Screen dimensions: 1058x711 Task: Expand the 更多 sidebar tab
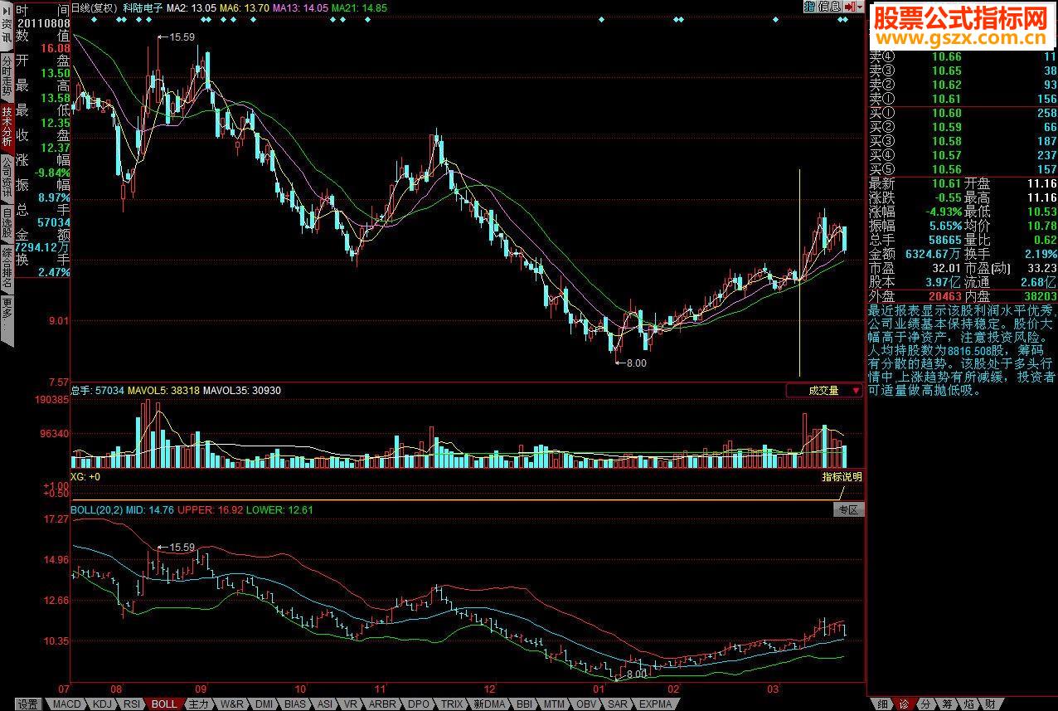7,319
